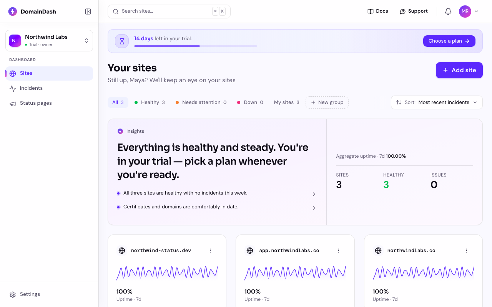Expand the account menu chevron

(x=477, y=12)
